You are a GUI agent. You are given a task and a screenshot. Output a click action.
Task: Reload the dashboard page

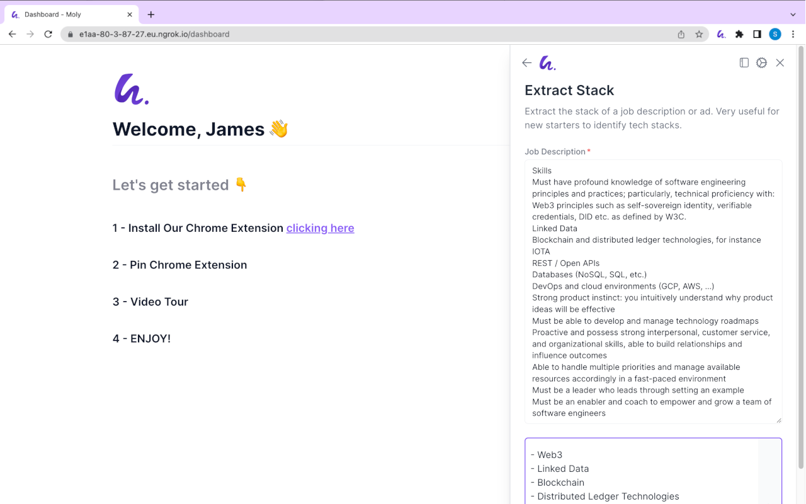(48, 34)
